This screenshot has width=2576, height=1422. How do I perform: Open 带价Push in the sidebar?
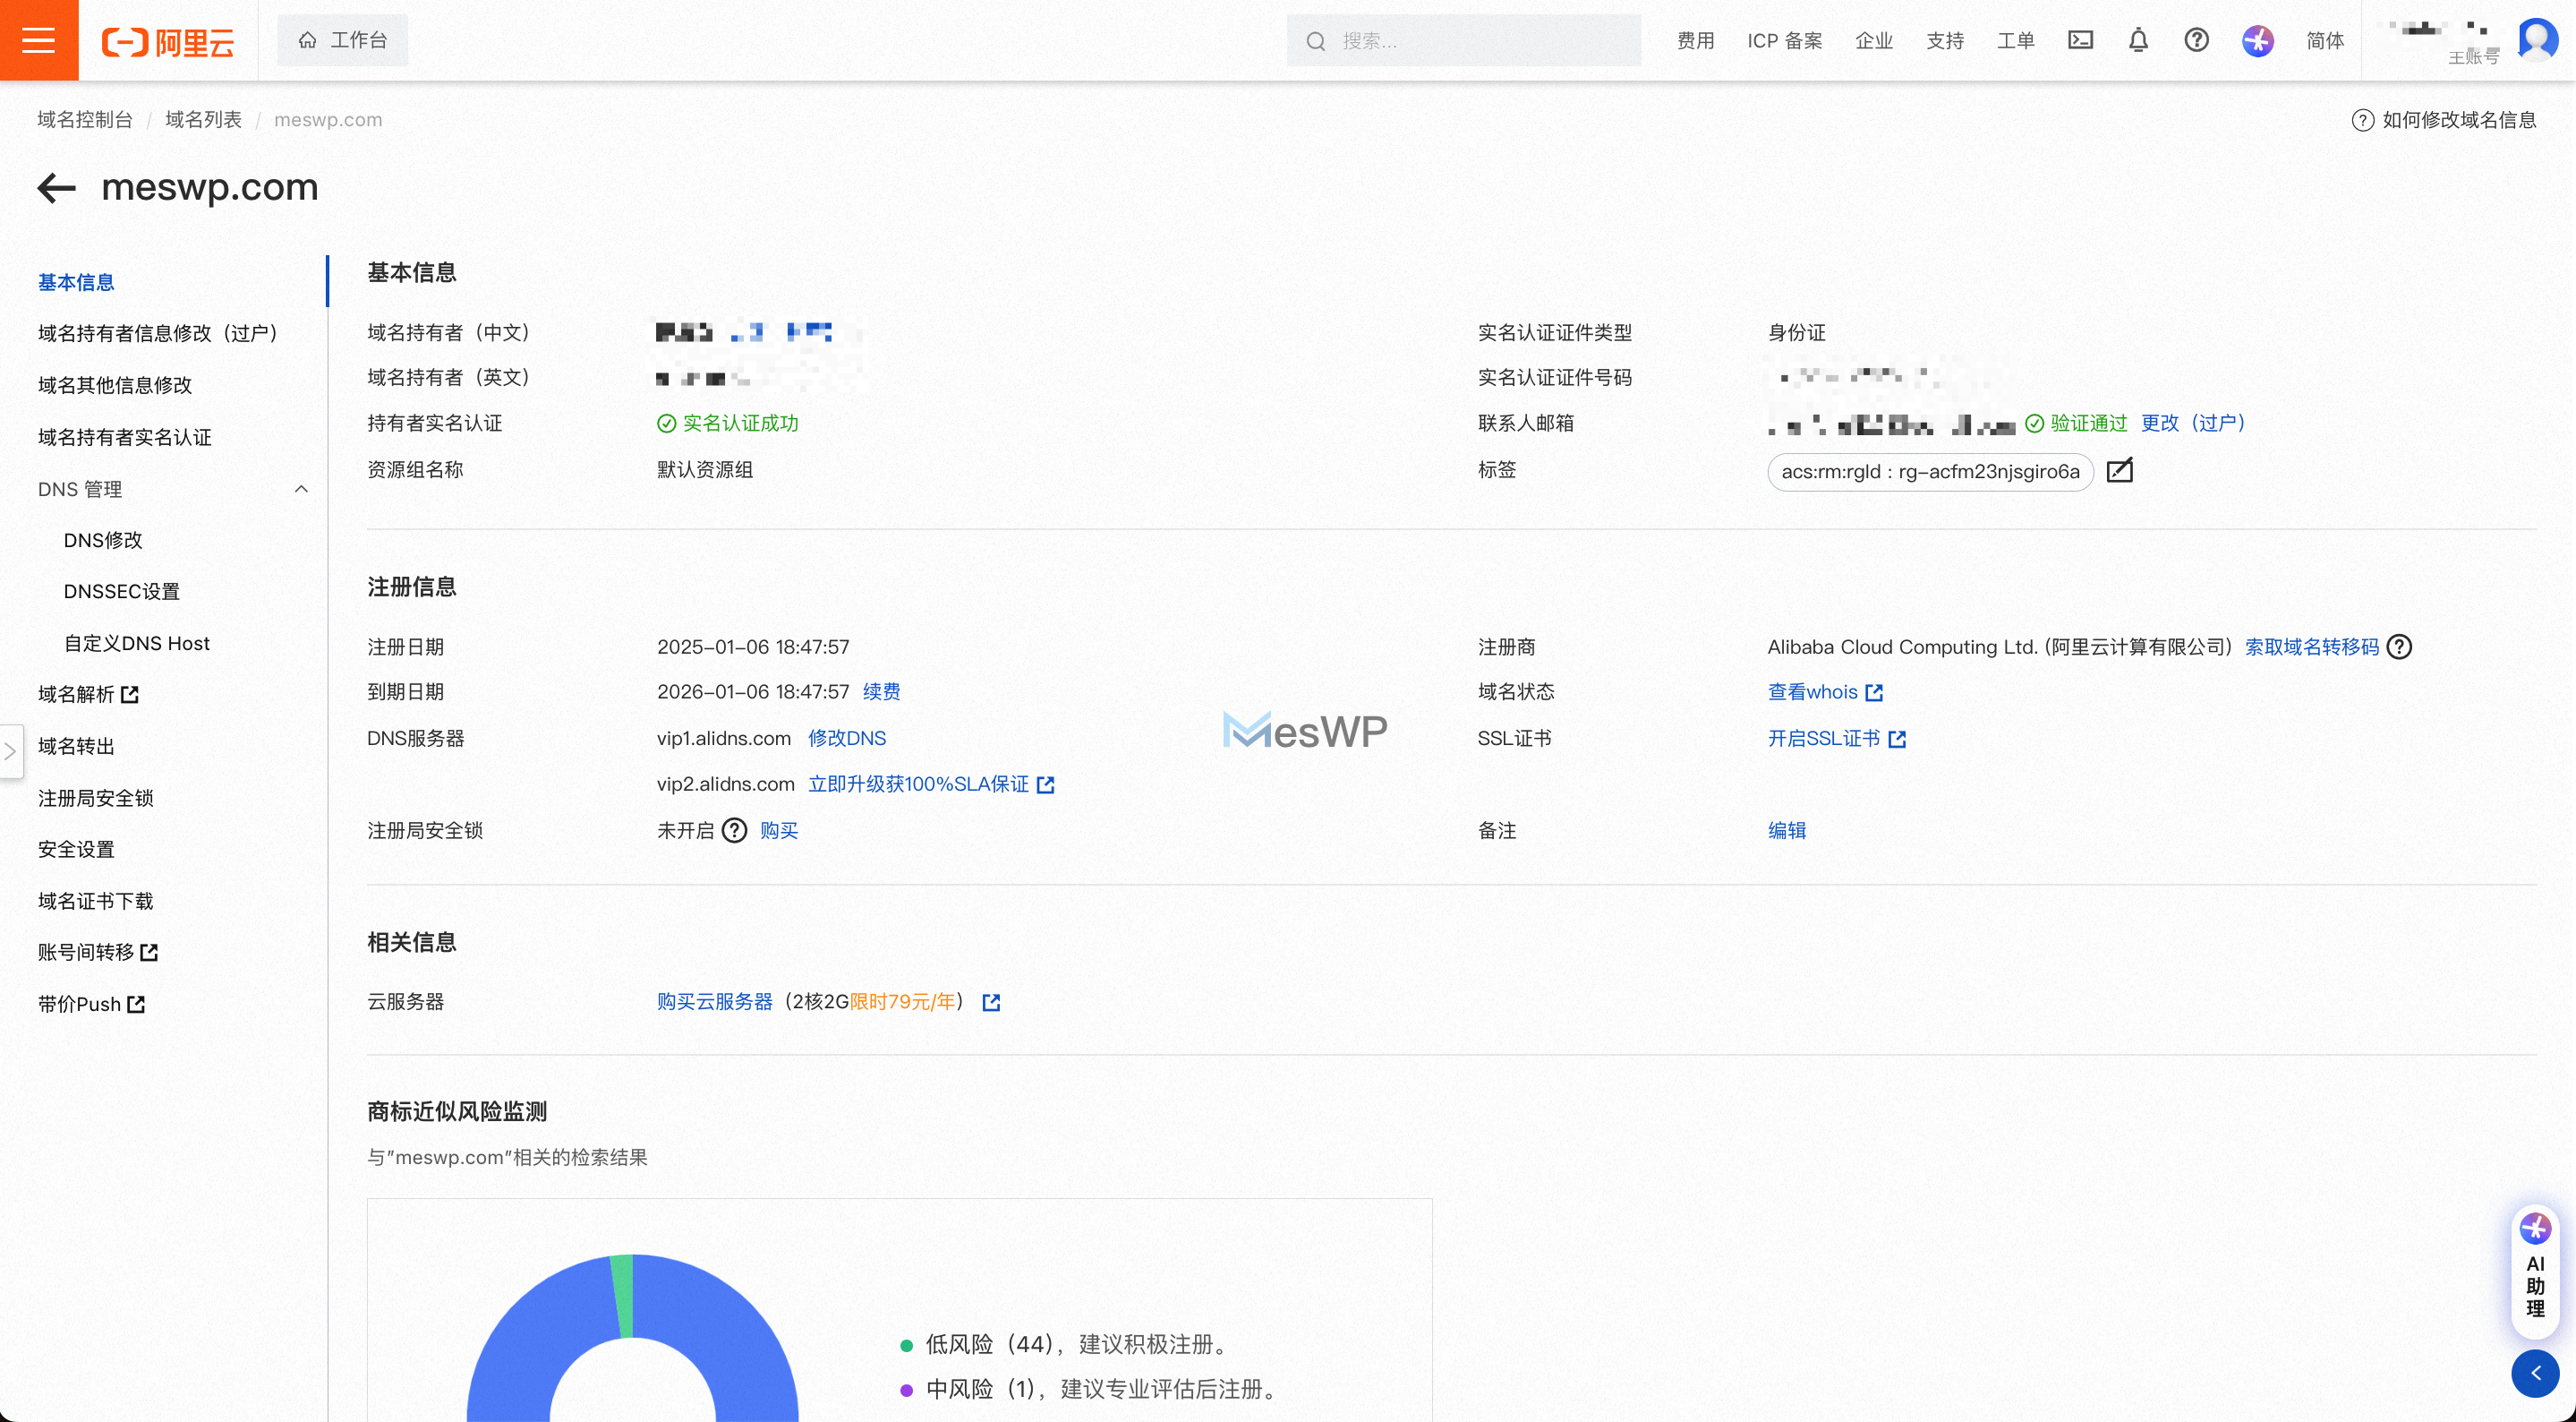tap(91, 1005)
